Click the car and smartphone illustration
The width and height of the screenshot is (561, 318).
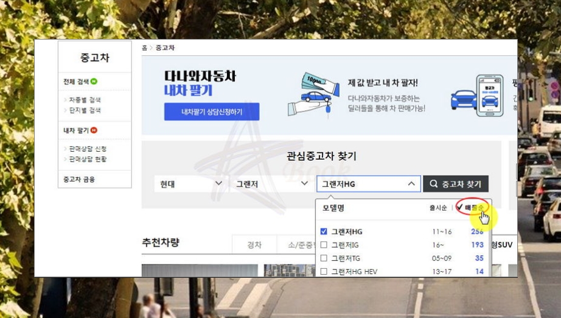click(477, 96)
